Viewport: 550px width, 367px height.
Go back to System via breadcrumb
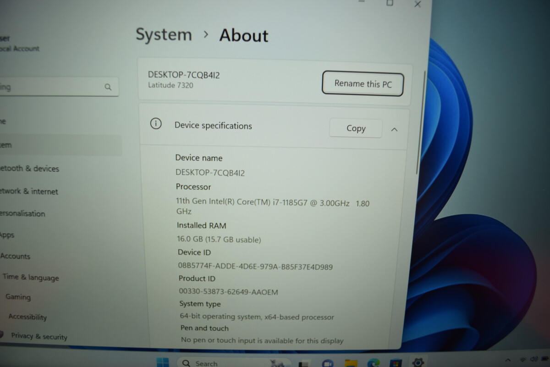(164, 35)
